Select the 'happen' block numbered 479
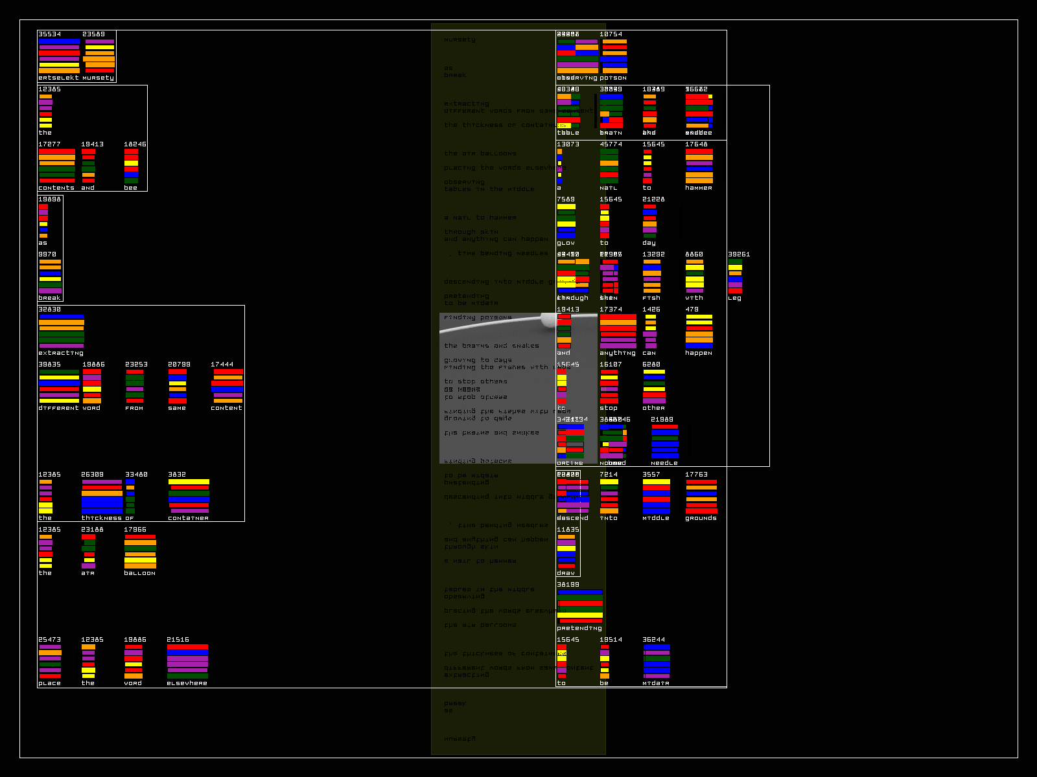The height and width of the screenshot is (777, 1037). 699,331
